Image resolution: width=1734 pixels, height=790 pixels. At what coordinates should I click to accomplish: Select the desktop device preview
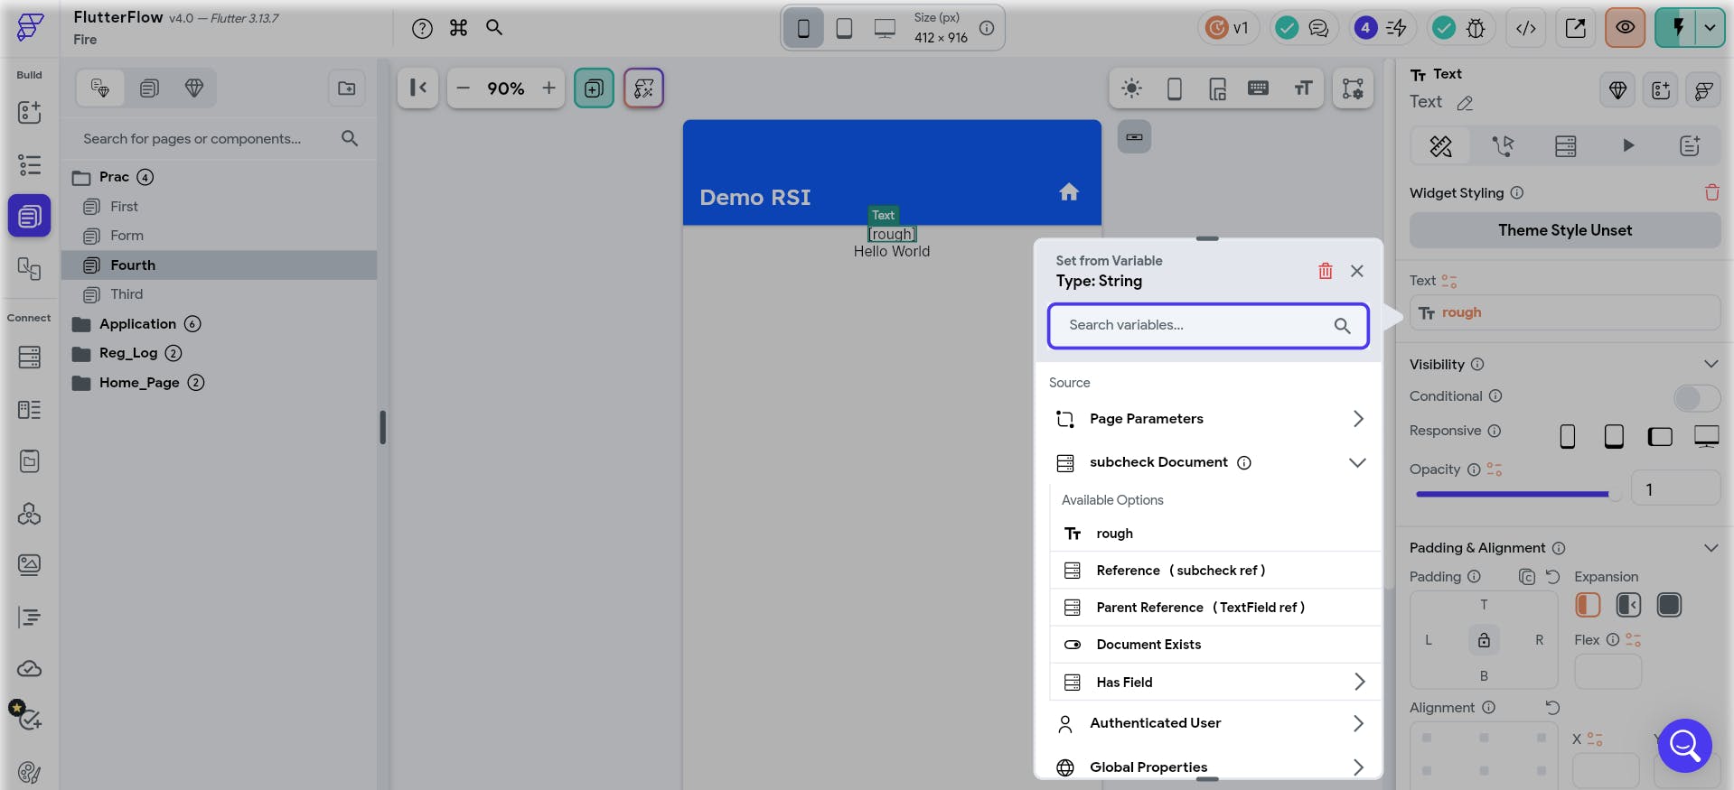tap(885, 28)
